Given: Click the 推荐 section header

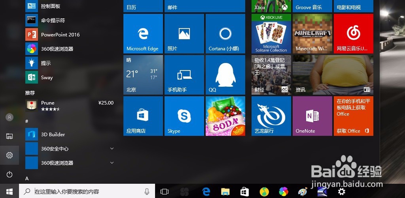Looking at the screenshot, I should 30,93.
